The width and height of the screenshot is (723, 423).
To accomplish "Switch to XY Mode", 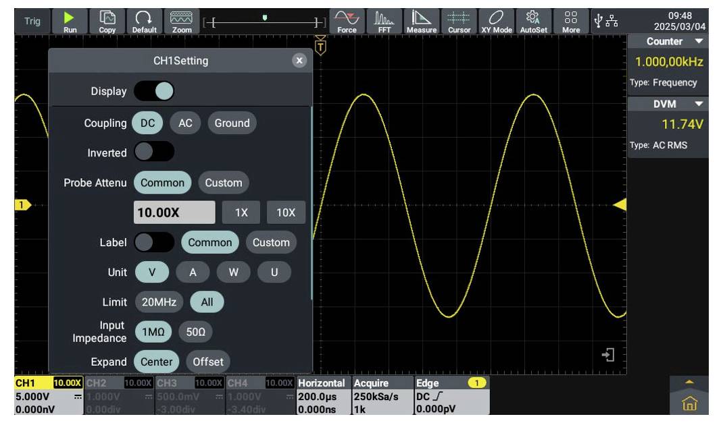I will [x=497, y=21].
